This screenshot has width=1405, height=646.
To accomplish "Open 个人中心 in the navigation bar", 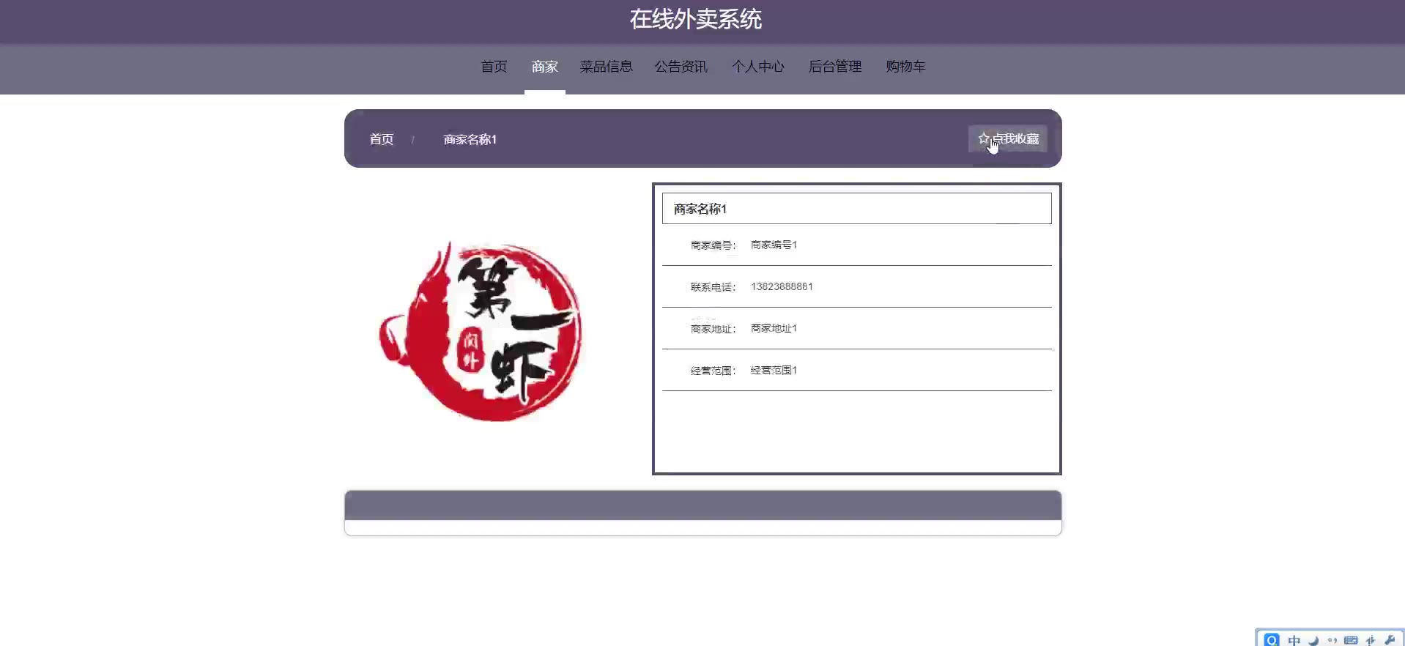I will (758, 67).
